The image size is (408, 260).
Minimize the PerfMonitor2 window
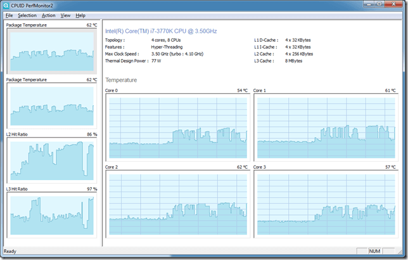point(368,4)
